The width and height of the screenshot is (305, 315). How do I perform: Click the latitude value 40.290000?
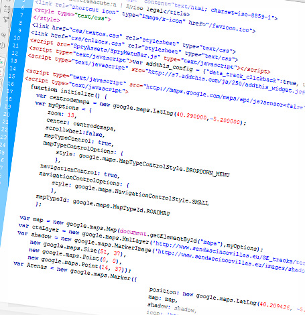pyautogui.click(x=191, y=116)
